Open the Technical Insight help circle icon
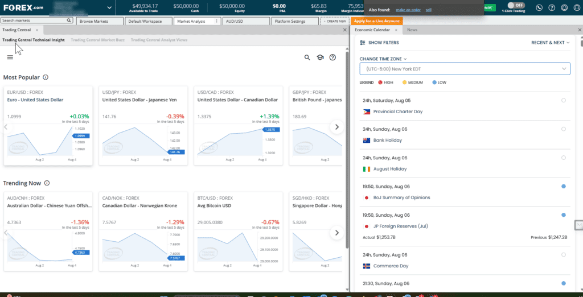The image size is (583, 297). (332, 57)
